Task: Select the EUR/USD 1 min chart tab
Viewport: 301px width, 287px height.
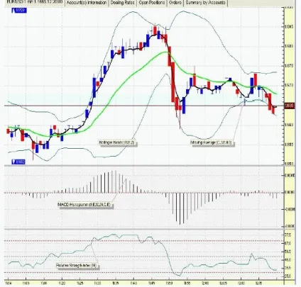Action: click(x=35, y=2)
